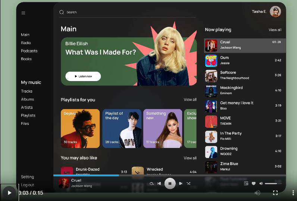
Task: Open Tasha E. profile avatar
Action: pyautogui.click(x=275, y=12)
